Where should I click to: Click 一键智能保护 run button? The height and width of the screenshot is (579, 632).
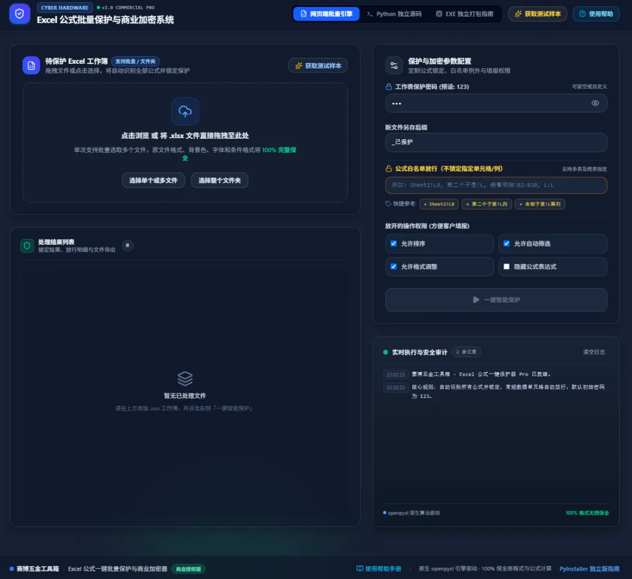tap(496, 300)
